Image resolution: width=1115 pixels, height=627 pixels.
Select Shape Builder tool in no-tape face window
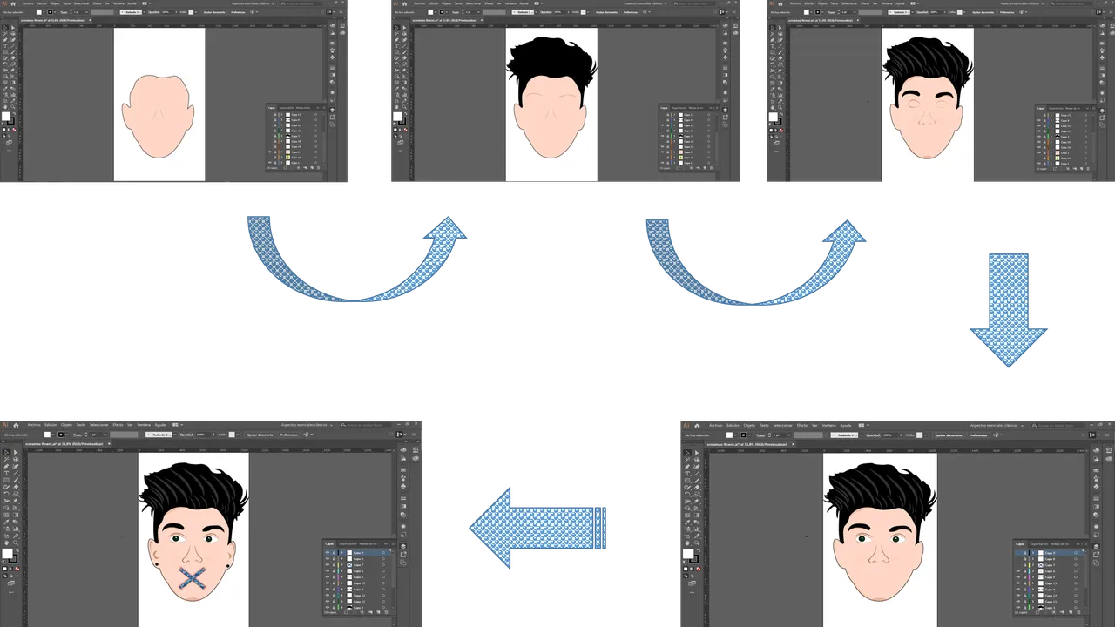pos(687,509)
